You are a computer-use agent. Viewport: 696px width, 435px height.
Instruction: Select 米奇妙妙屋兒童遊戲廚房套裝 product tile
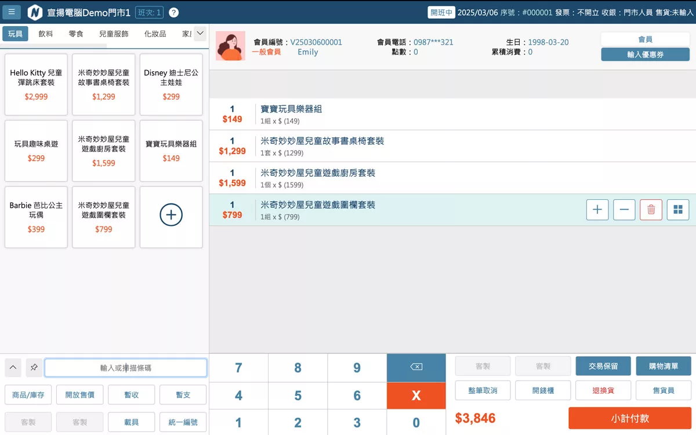click(103, 151)
